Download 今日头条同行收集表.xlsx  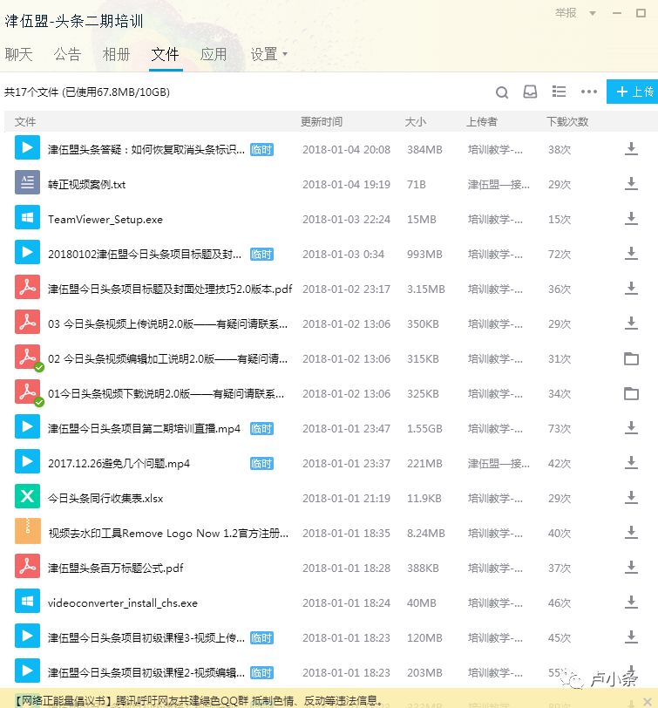[631, 498]
